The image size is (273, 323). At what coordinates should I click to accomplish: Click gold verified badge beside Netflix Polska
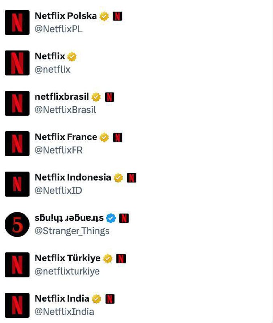104,16
